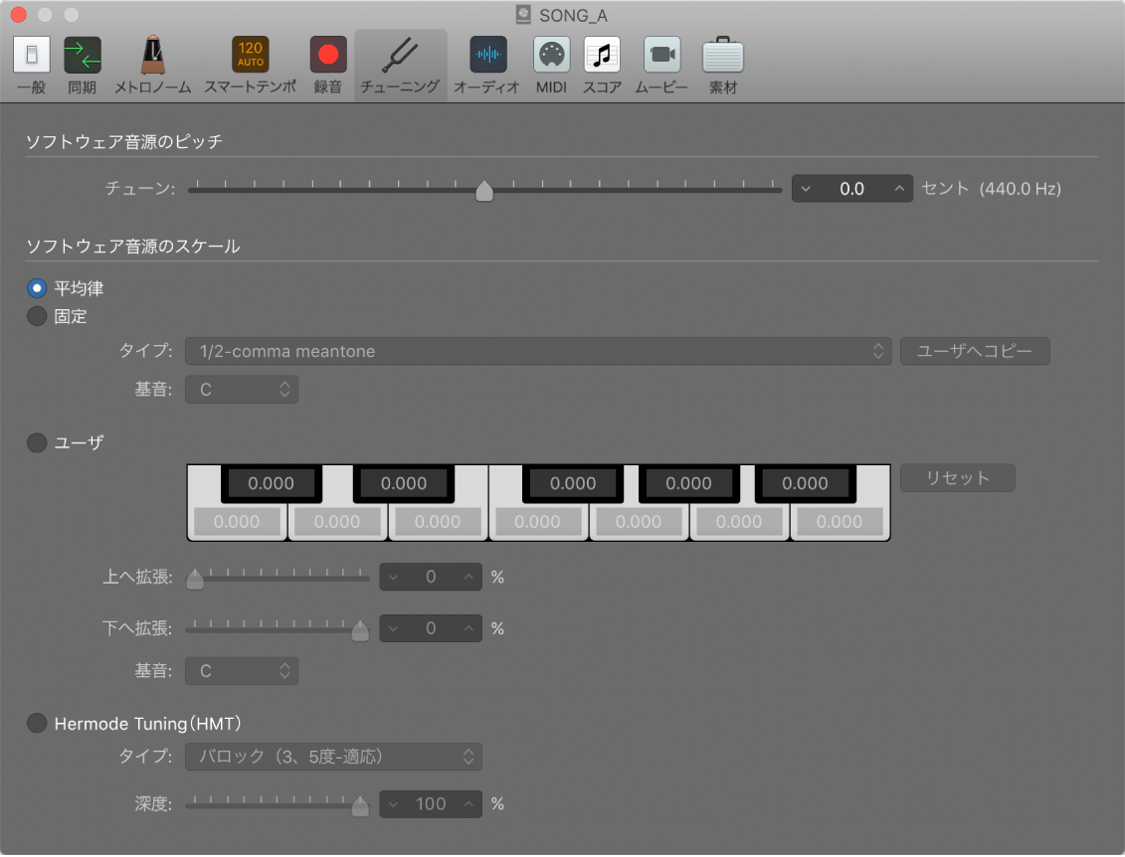Select the 固定 radio button
The width and height of the screenshot is (1125, 857).
[x=37, y=316]
